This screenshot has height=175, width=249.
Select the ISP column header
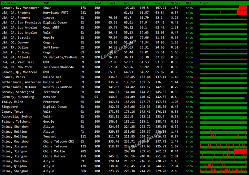(x=46, y=3)
